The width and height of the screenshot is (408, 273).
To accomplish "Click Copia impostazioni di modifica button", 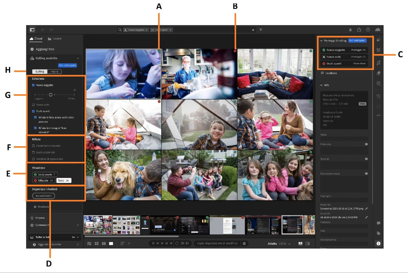I will coord(217,243).
